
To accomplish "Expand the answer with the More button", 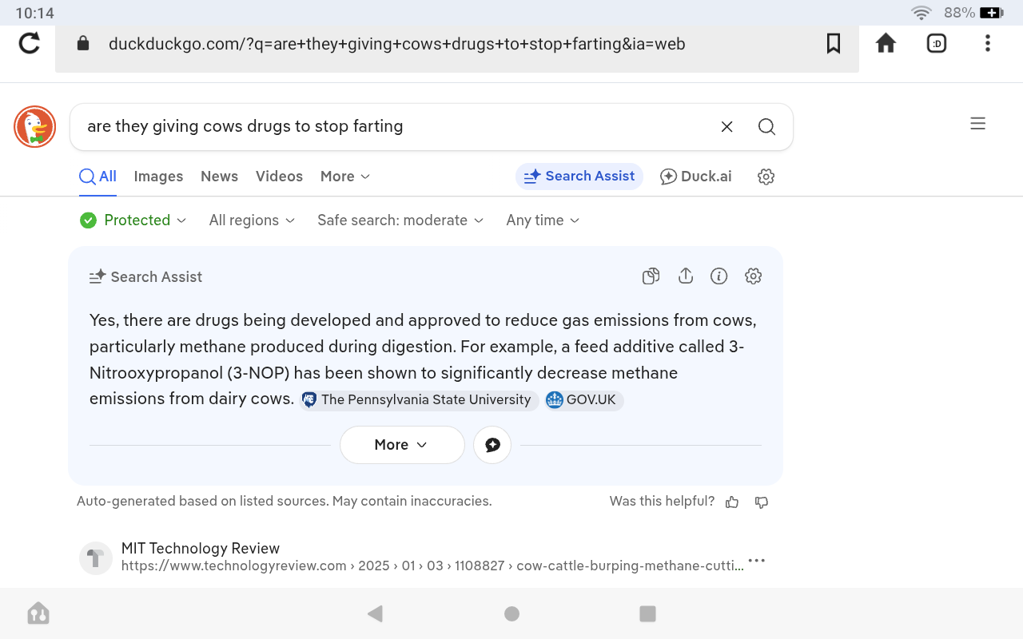I will pyautogui.click(x=401, y=445).
